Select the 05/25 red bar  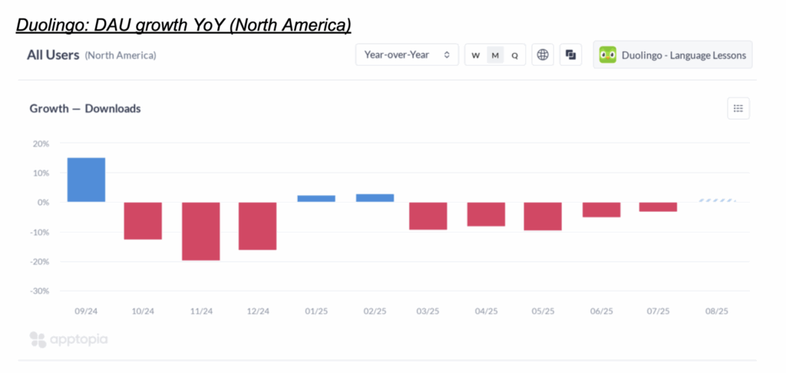543,216
